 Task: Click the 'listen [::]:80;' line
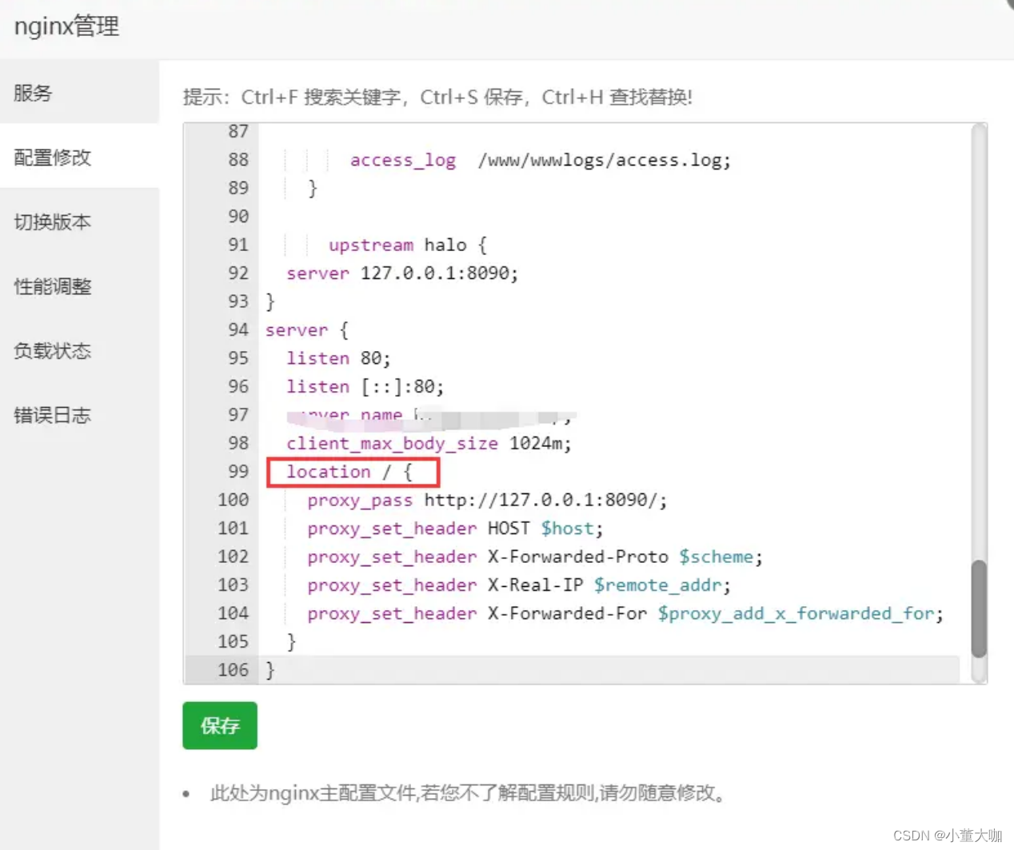[365, 387]
